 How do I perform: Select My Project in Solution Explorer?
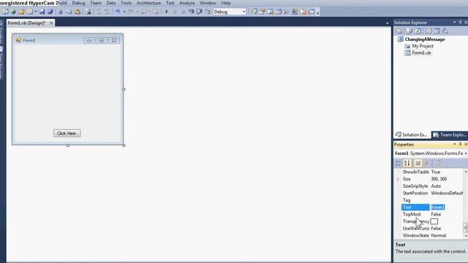tap(423, 46)
